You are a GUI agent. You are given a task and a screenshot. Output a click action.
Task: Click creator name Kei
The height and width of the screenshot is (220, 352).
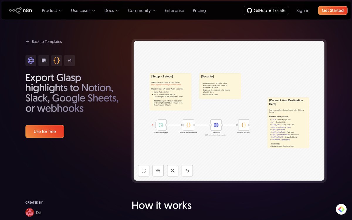(x=39, y=212)
